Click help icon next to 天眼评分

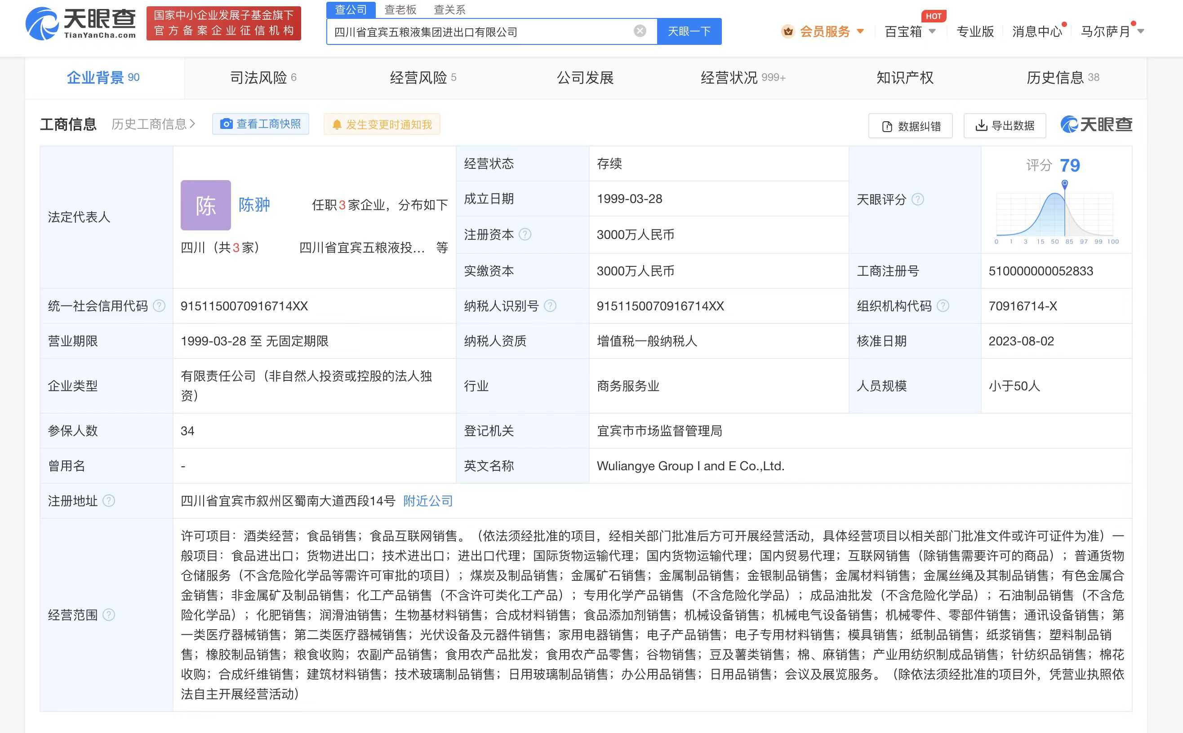point(918,199)
